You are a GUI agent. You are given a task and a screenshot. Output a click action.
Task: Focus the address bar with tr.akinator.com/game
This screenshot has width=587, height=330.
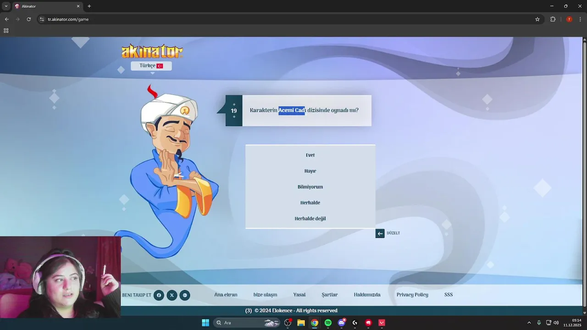tap(289, 19)
